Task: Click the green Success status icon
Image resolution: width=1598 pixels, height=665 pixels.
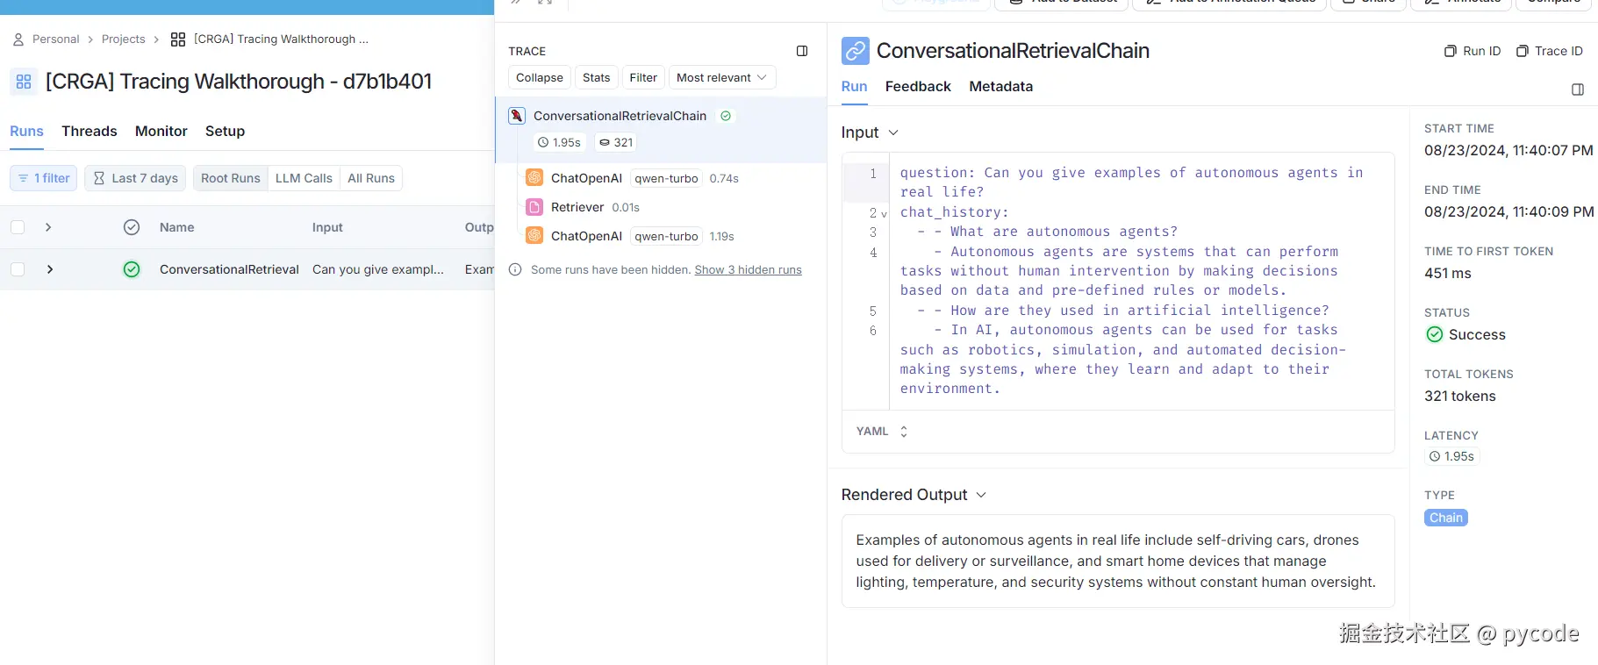Action: tap(1435, 334)
